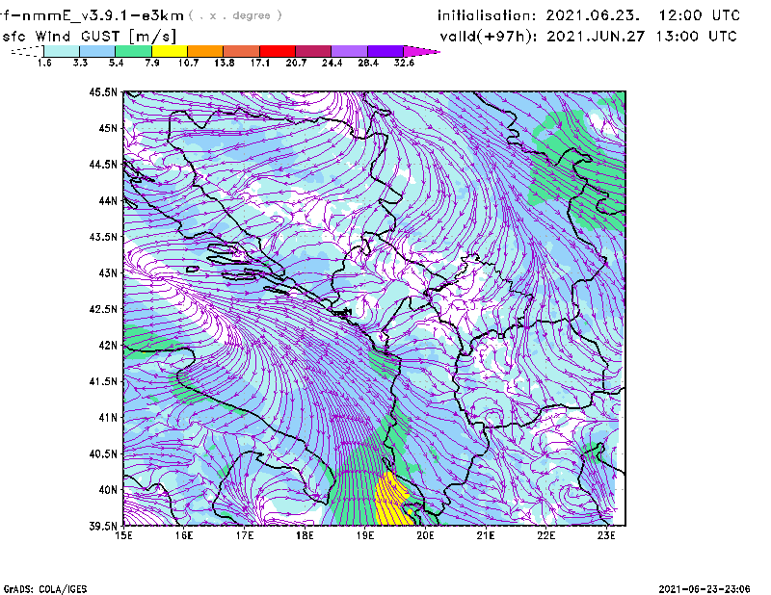The height and width of the screenshot is (595, 771).
Task: Click the 18E longitude label
Action: click(305, 535)
